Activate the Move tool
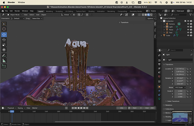Viewport: 194px width, 126px height. (4, 35)
